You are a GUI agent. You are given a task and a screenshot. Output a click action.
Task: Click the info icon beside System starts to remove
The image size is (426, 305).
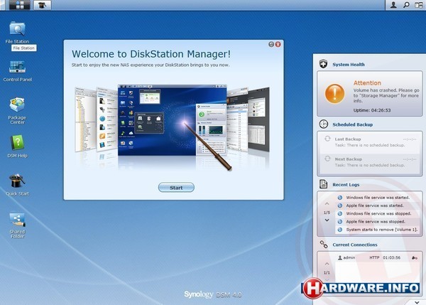(340, 230)
